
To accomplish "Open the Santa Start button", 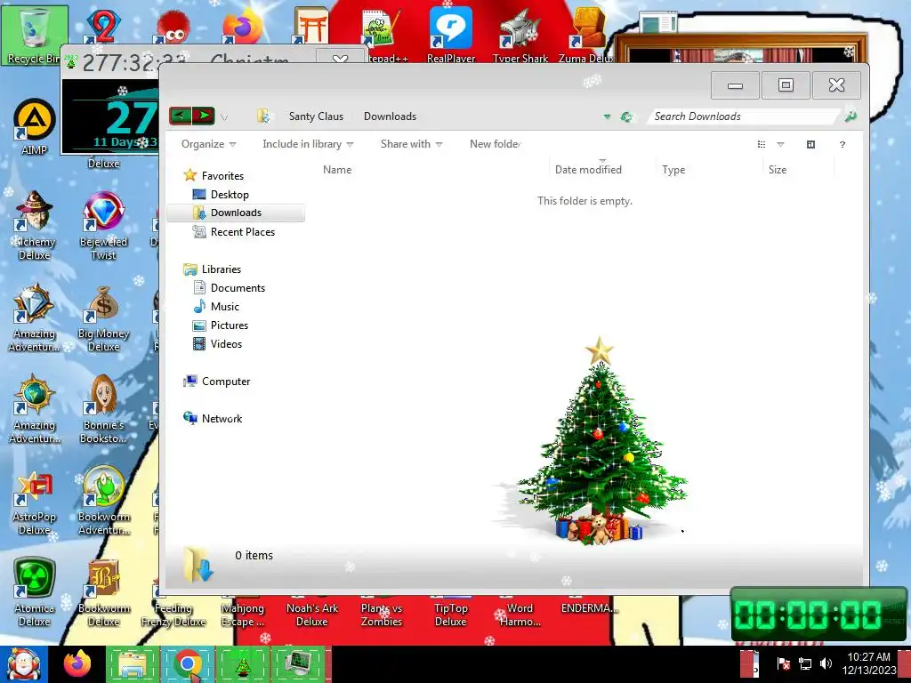I will (23, 664).
